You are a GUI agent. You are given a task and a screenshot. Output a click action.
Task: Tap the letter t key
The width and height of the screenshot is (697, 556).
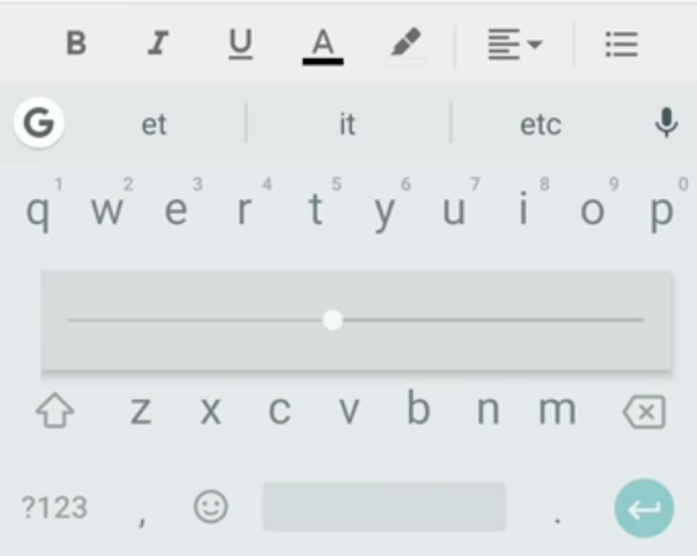(x=316, y=208)
